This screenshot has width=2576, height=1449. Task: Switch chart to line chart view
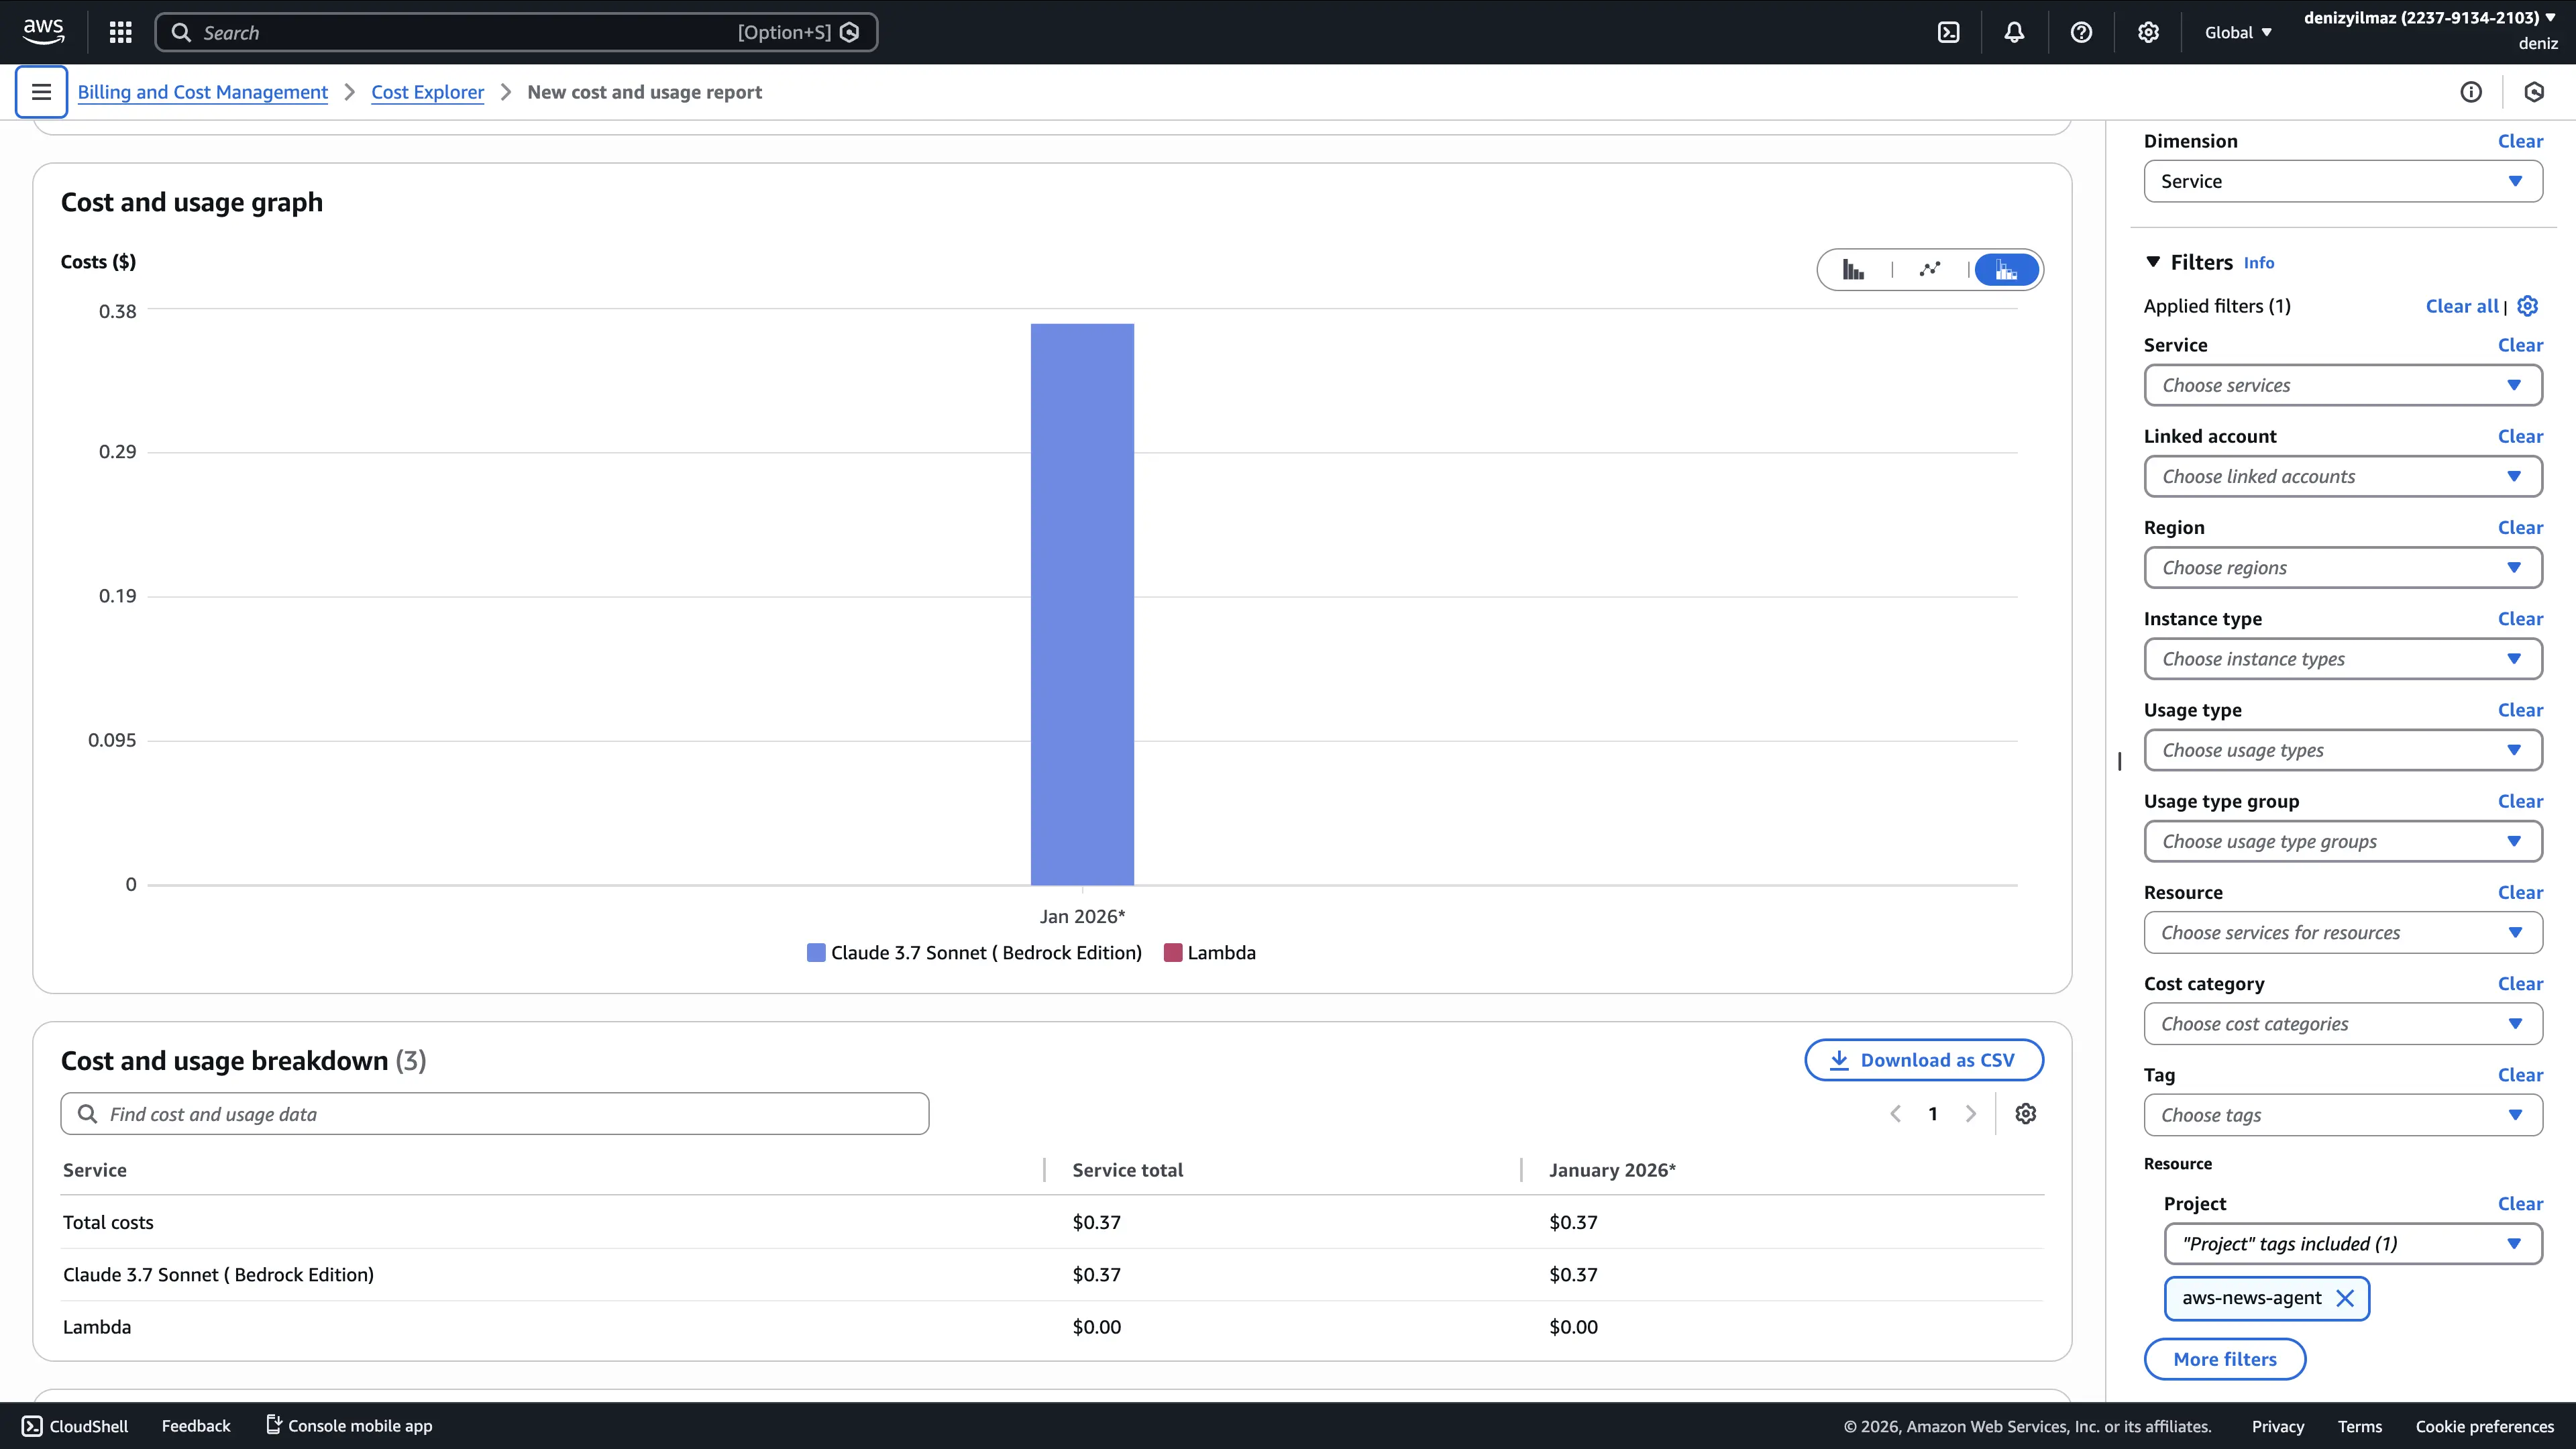pos(1930,269)
